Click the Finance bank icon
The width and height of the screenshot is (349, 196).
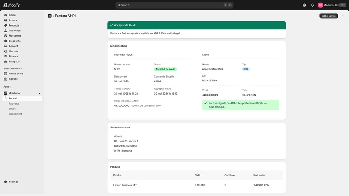click(x=6, y=57)
